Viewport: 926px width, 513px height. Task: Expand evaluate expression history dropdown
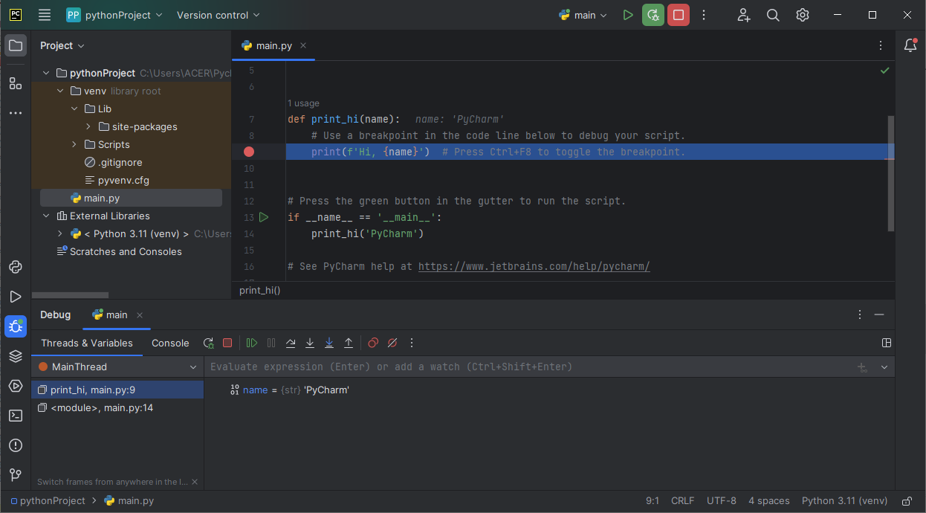pyautogui.click(x=884, y=367)
